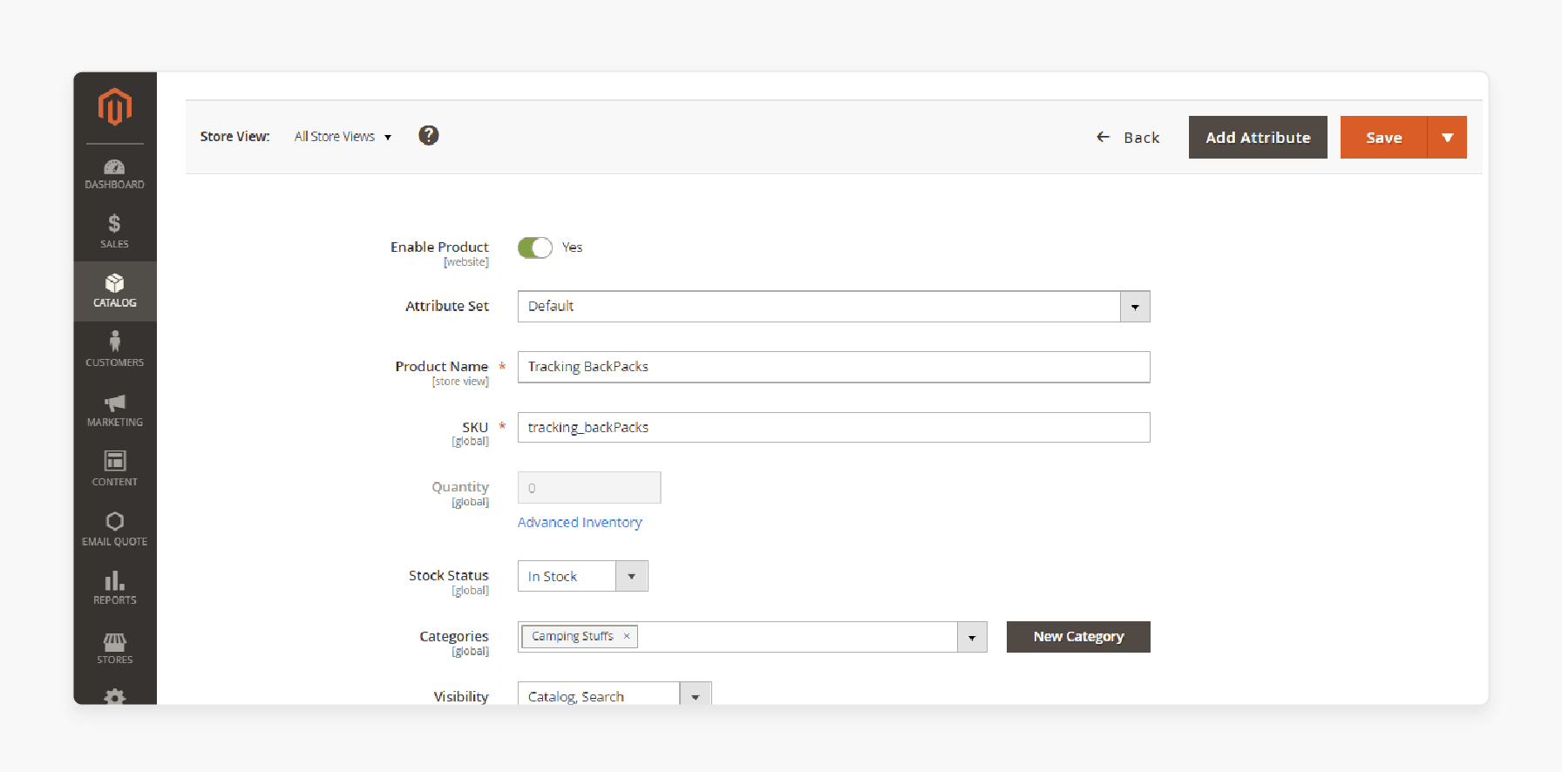Open the Stock Status dropdown

582,576
